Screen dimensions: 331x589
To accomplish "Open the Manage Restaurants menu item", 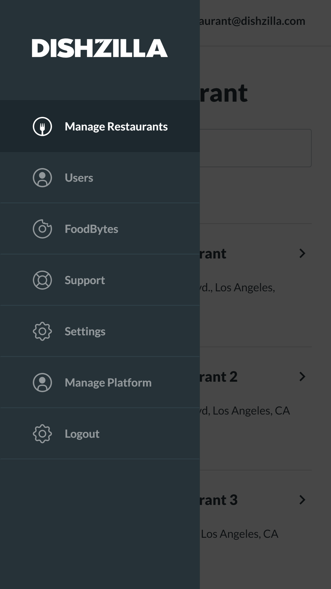I will [100, 126].
